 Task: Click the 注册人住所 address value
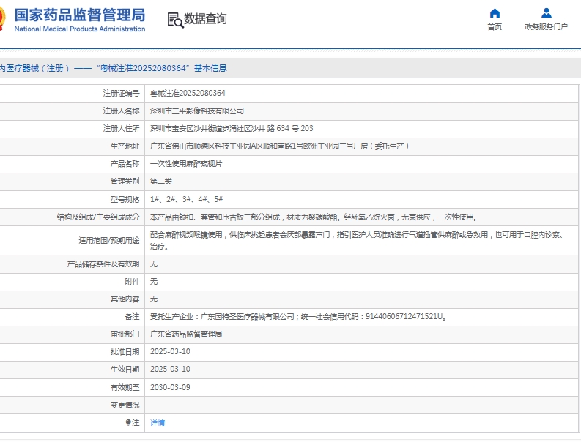[232, 129]
